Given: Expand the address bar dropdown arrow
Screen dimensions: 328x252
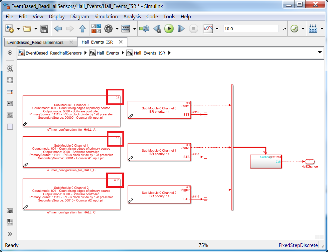Looking at the screenshot, I should pos(320,52).
